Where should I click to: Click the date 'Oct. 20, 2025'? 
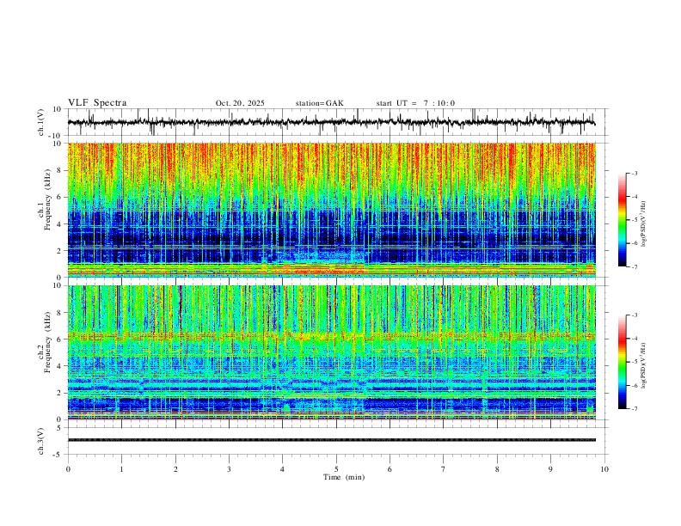pyautogui.click(x=240, y=103)
